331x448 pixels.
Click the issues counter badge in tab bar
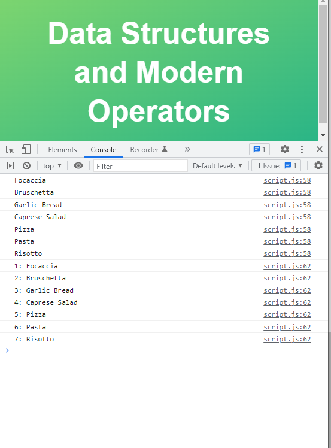[259, 149]
